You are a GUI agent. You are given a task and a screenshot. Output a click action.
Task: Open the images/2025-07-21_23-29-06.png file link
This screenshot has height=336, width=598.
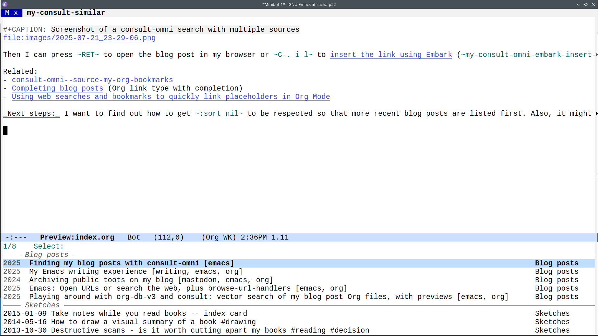[79, 38]
